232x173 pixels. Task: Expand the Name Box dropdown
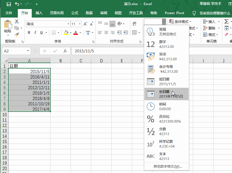(28, 51)
